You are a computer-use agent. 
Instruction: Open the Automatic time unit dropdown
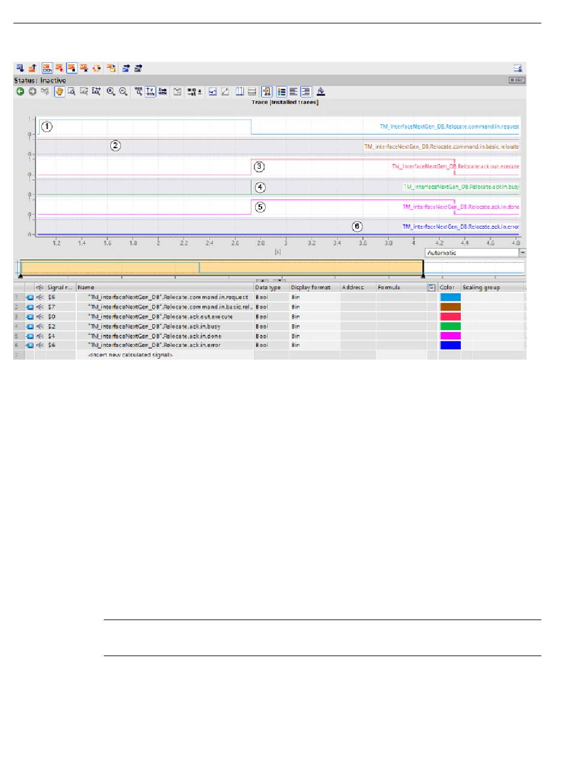[522, 253]
